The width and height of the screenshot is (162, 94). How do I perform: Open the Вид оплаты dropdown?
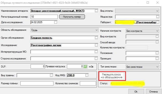157,11
